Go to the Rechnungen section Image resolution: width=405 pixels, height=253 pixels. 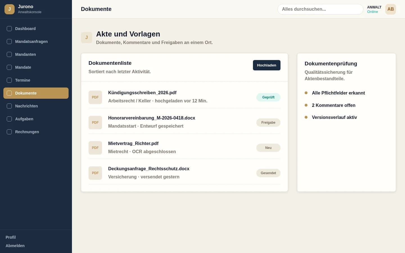[36, 132]
